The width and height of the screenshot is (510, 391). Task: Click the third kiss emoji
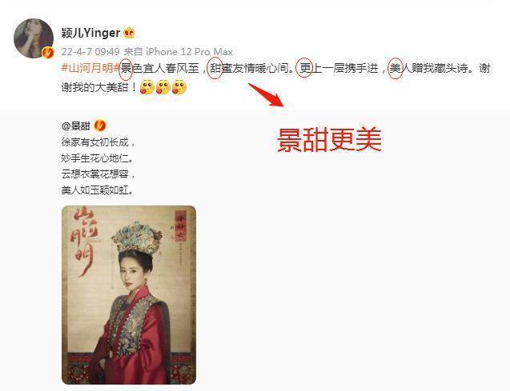click(x=179, y=87)
